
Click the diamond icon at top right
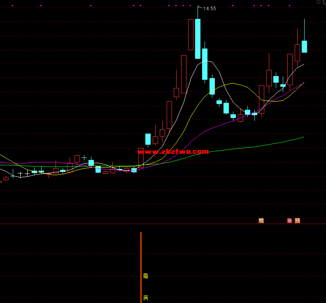click(318, 2)
